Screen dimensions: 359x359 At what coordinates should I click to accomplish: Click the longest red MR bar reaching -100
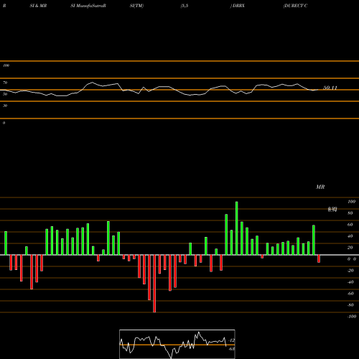[x=154, y=284]
